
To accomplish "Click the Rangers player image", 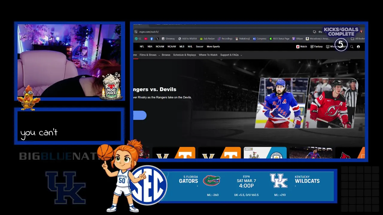I will pos(281,103).
